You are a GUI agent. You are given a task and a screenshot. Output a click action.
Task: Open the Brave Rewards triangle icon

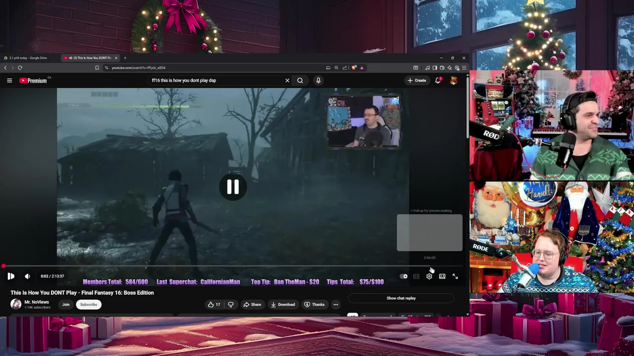(x=362, y=68)
